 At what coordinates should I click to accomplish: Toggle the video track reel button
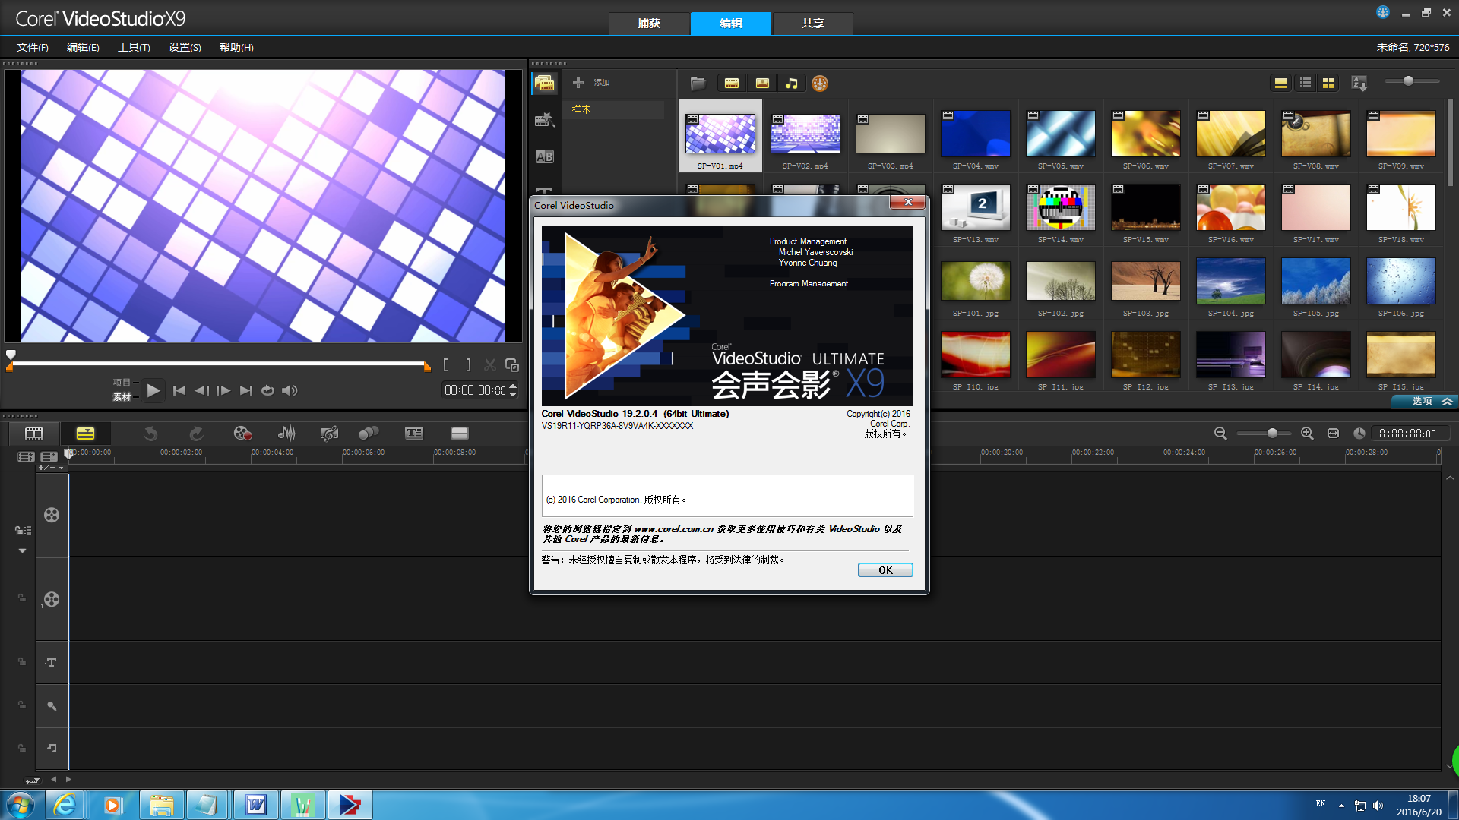52,515
